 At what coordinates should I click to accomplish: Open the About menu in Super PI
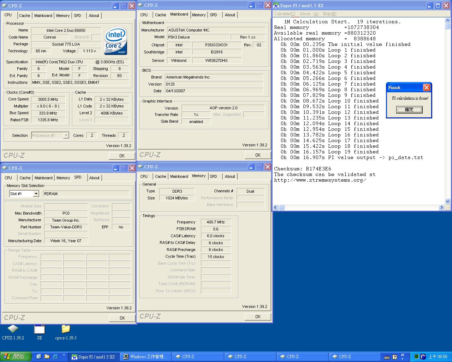point(309,14)
